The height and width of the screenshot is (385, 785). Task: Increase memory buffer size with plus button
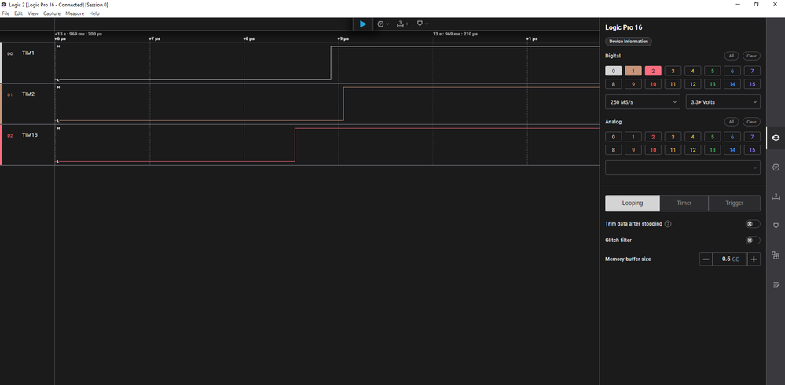coord(754,258)
